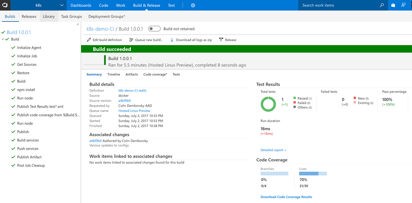Screen dimensions: 412x203
Task: Open the Detailed report link
Action: [x=273, y=150]
